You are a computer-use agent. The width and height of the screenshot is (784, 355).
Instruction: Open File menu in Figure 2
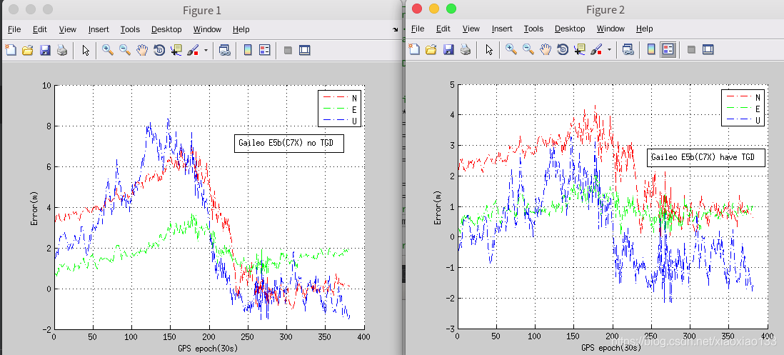[x=418, y=29]
